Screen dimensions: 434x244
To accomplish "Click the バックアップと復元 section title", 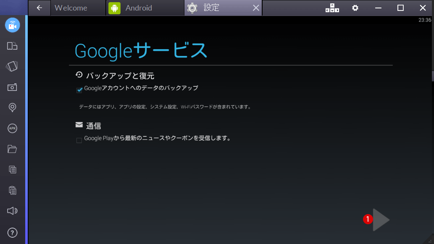I will click(x=120, y=76).
